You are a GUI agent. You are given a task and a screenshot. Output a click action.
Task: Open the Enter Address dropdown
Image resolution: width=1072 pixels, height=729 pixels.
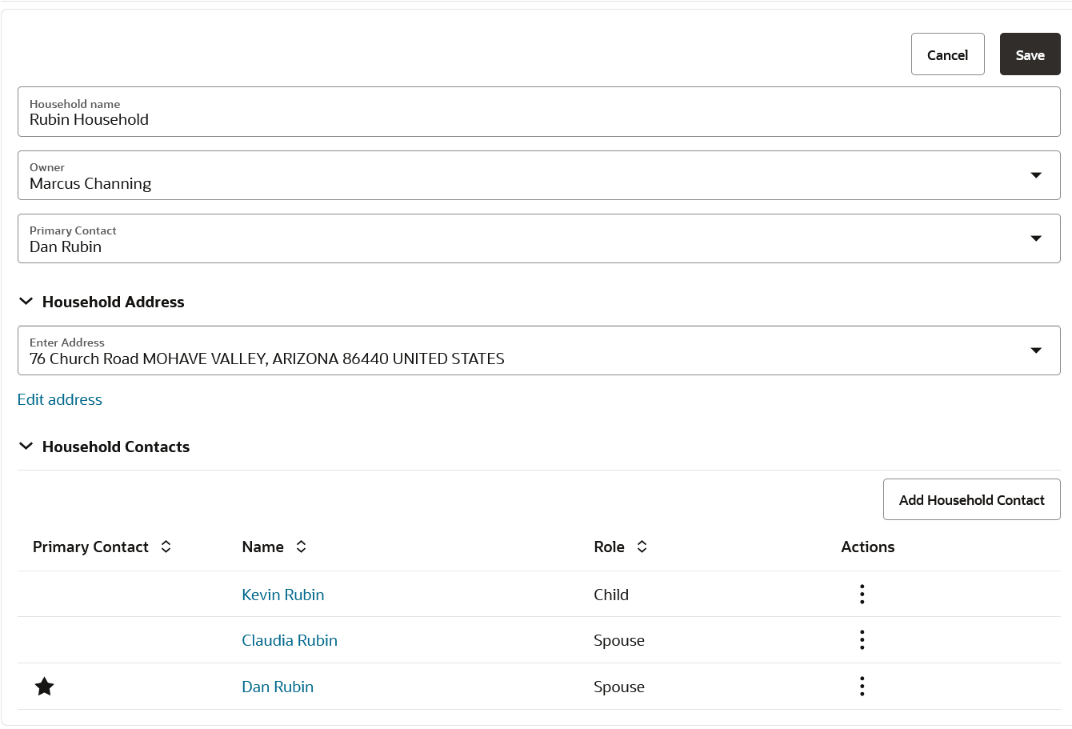coord(1036,350)
